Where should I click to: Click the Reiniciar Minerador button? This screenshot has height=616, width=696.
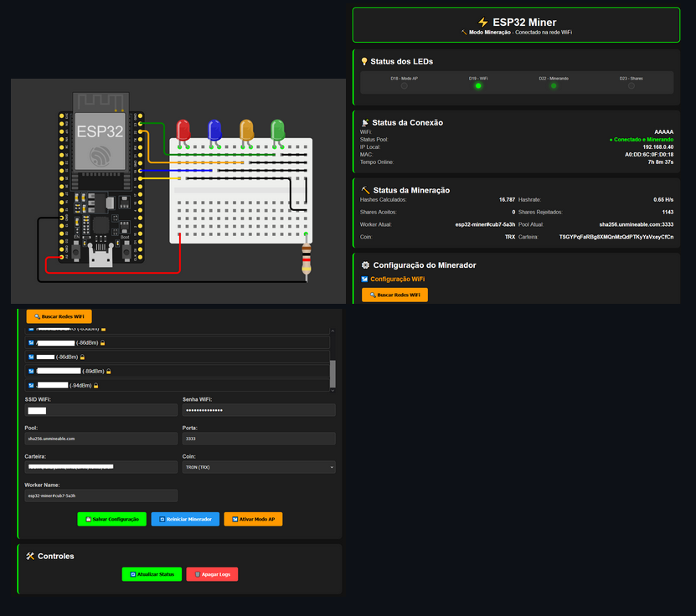click(x=185, y=520)
